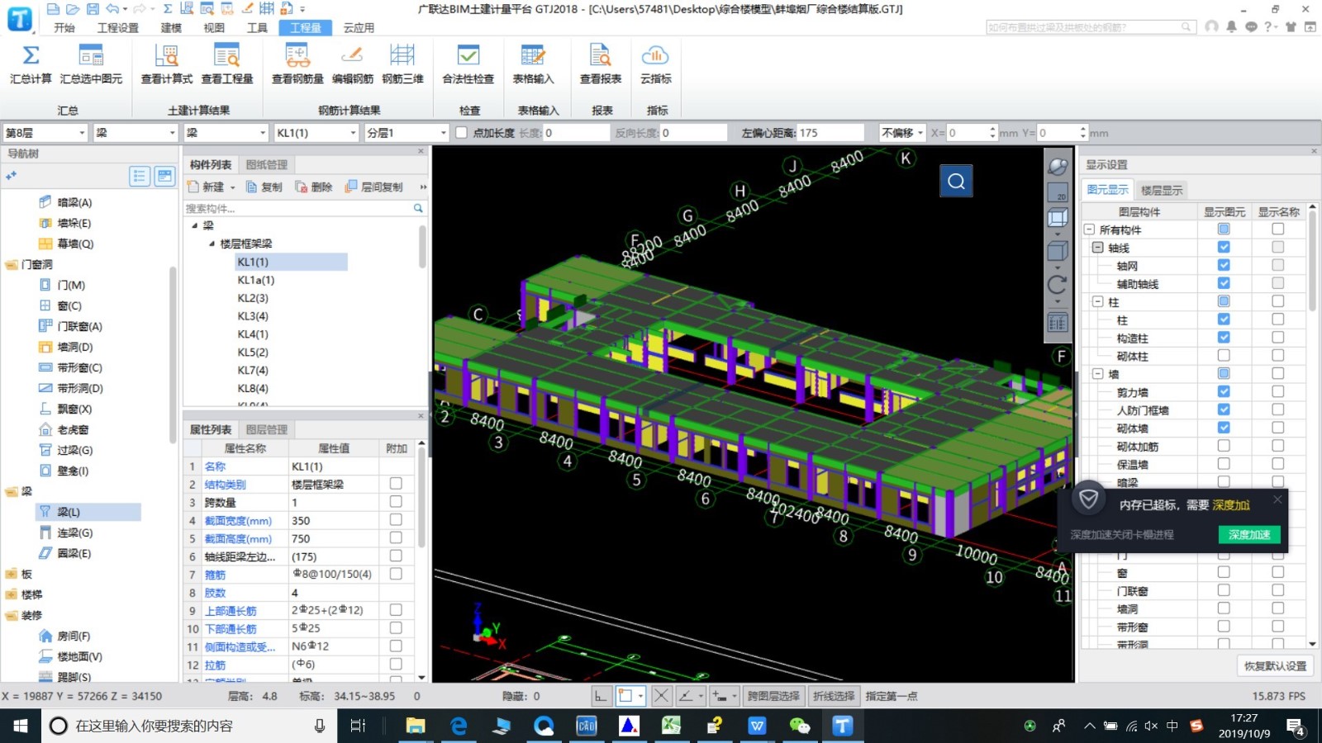Collapse 柱 group in display settings
1322x743 pixels.
tap(1097, 302)
